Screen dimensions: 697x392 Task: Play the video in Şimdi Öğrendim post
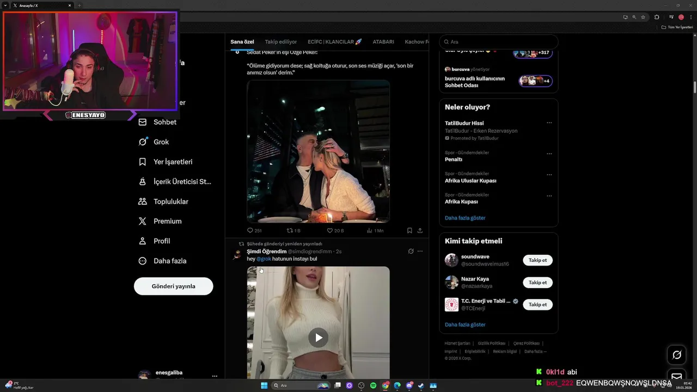point(319,338)
